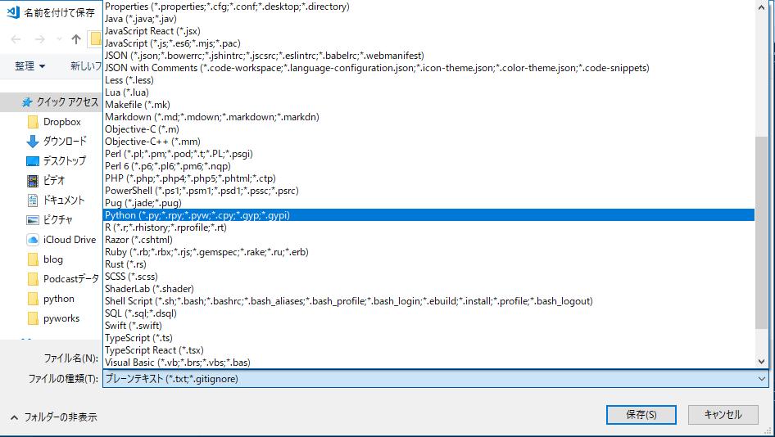This screenshot has height=437, width=775.
Task: Choose Markdown file type
Action: click(428, 117)
